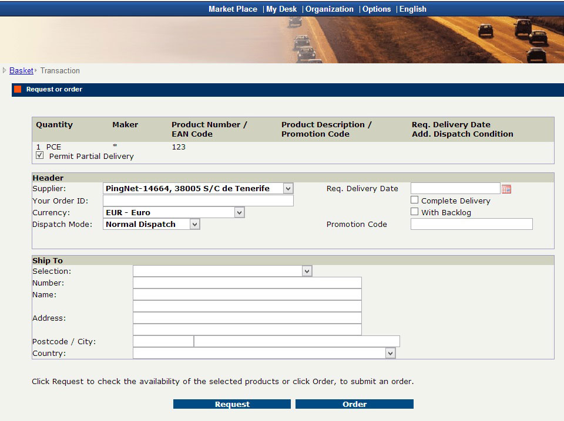Click into the Promotion Code field
This screenshot has height=421, width=564.
coord(472,225)
